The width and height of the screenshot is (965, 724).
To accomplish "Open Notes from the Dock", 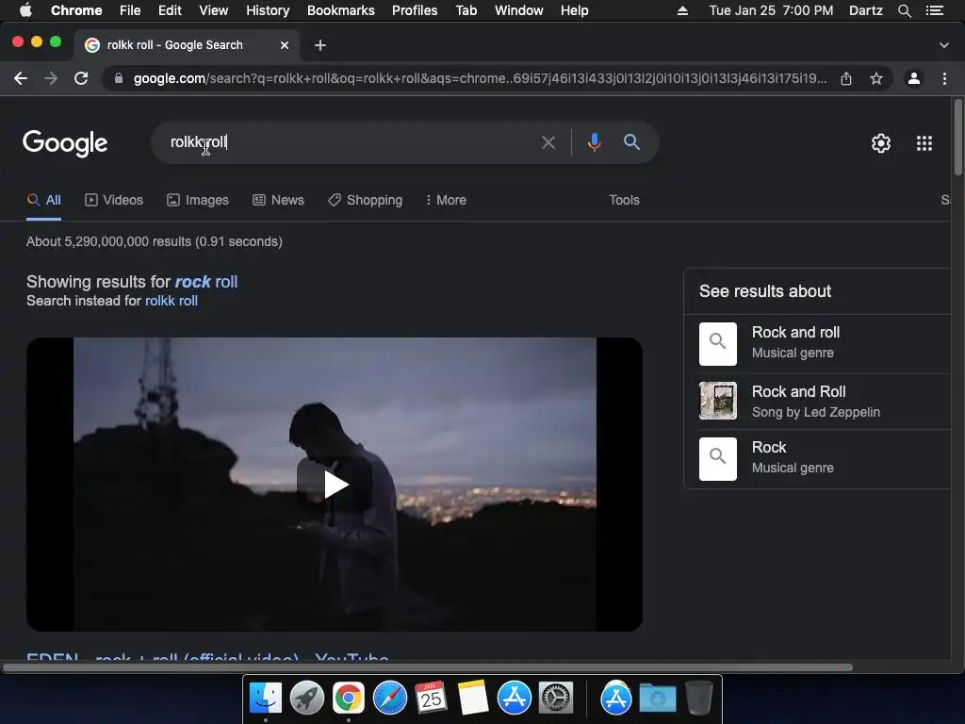I will pos(473,699).
